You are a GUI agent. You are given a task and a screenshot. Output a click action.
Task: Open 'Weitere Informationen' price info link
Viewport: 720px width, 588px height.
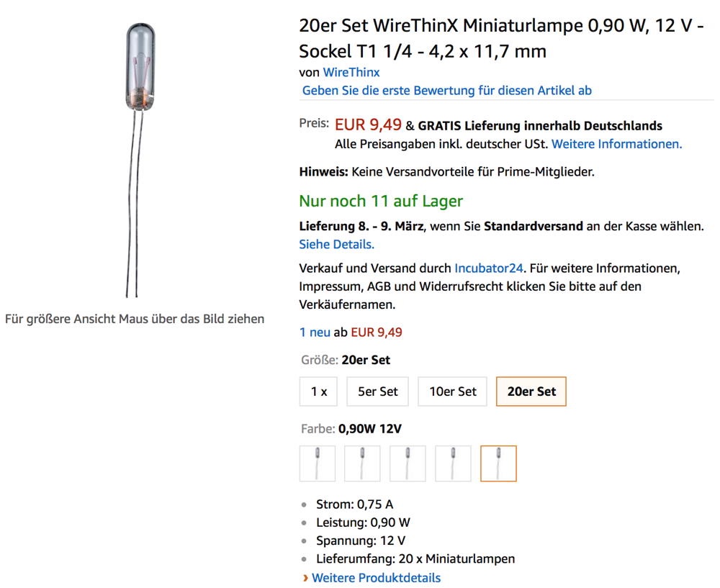coord(616,143)
